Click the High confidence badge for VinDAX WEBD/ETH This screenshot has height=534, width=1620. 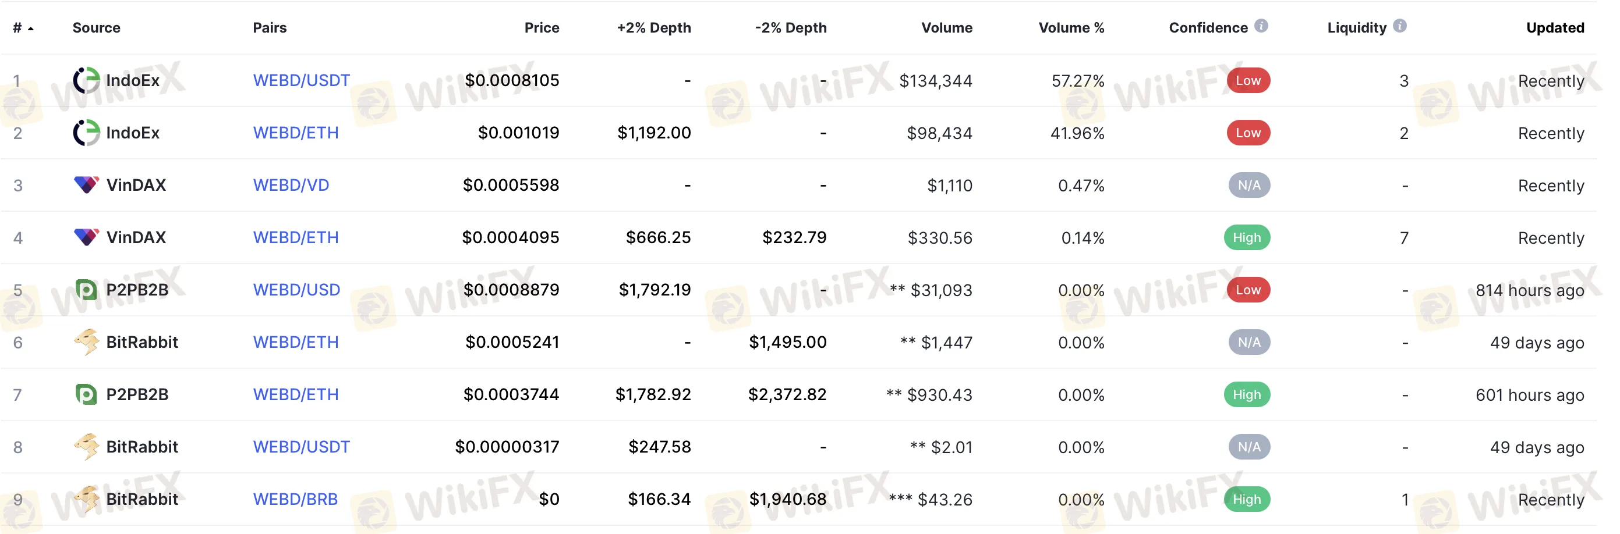click(1247, 237)
